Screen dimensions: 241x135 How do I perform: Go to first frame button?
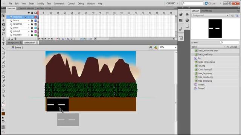39,39
